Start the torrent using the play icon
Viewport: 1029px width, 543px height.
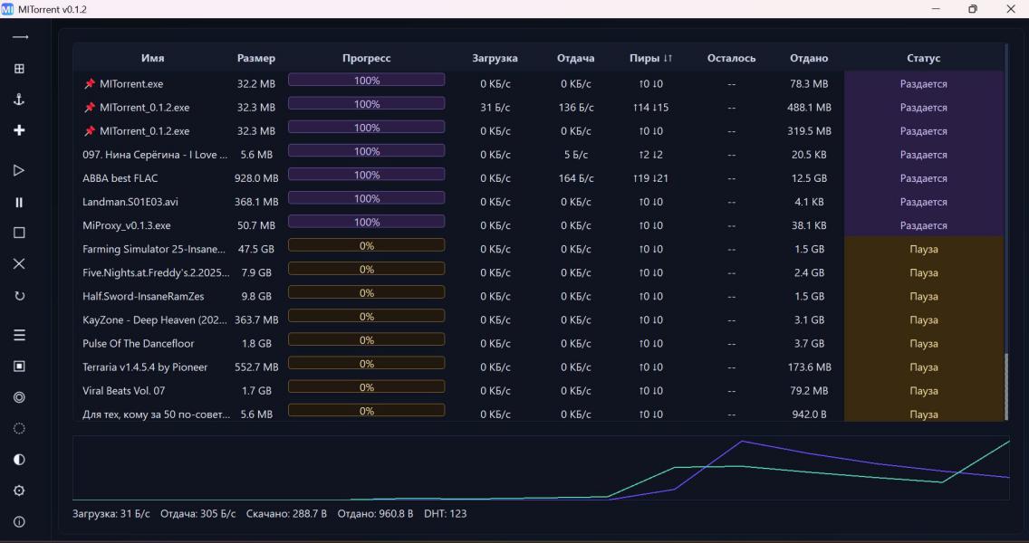click(19, 170)
